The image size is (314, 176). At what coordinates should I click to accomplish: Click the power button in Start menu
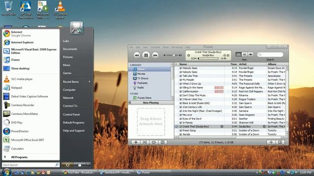(68, 165)
